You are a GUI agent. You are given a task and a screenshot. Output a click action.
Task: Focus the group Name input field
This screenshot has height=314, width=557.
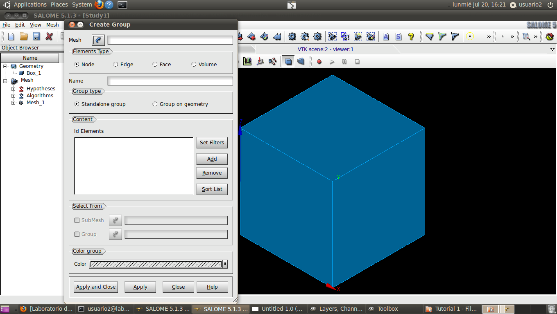[x=170, y=81]
